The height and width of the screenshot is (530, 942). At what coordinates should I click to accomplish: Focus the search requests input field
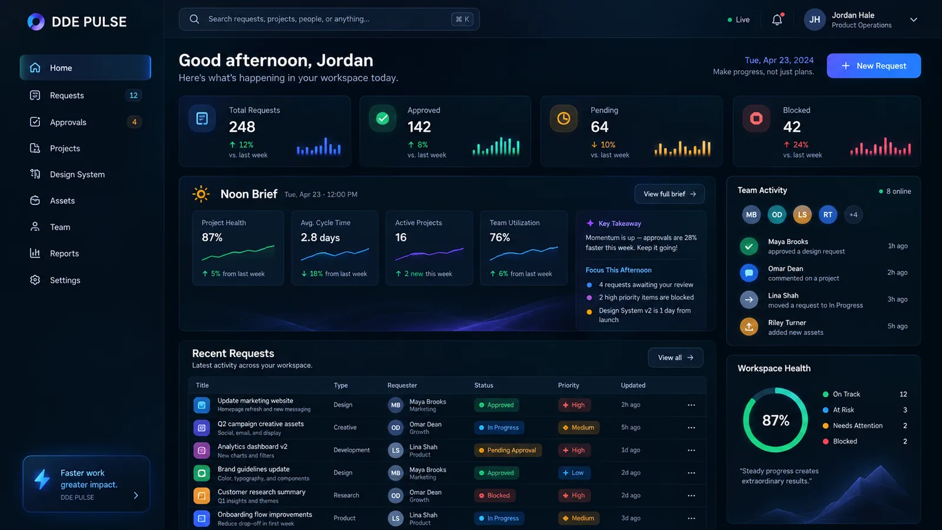[329, 19]
